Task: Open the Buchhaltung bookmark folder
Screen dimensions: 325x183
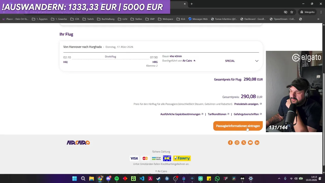Action: coord(106,19)
